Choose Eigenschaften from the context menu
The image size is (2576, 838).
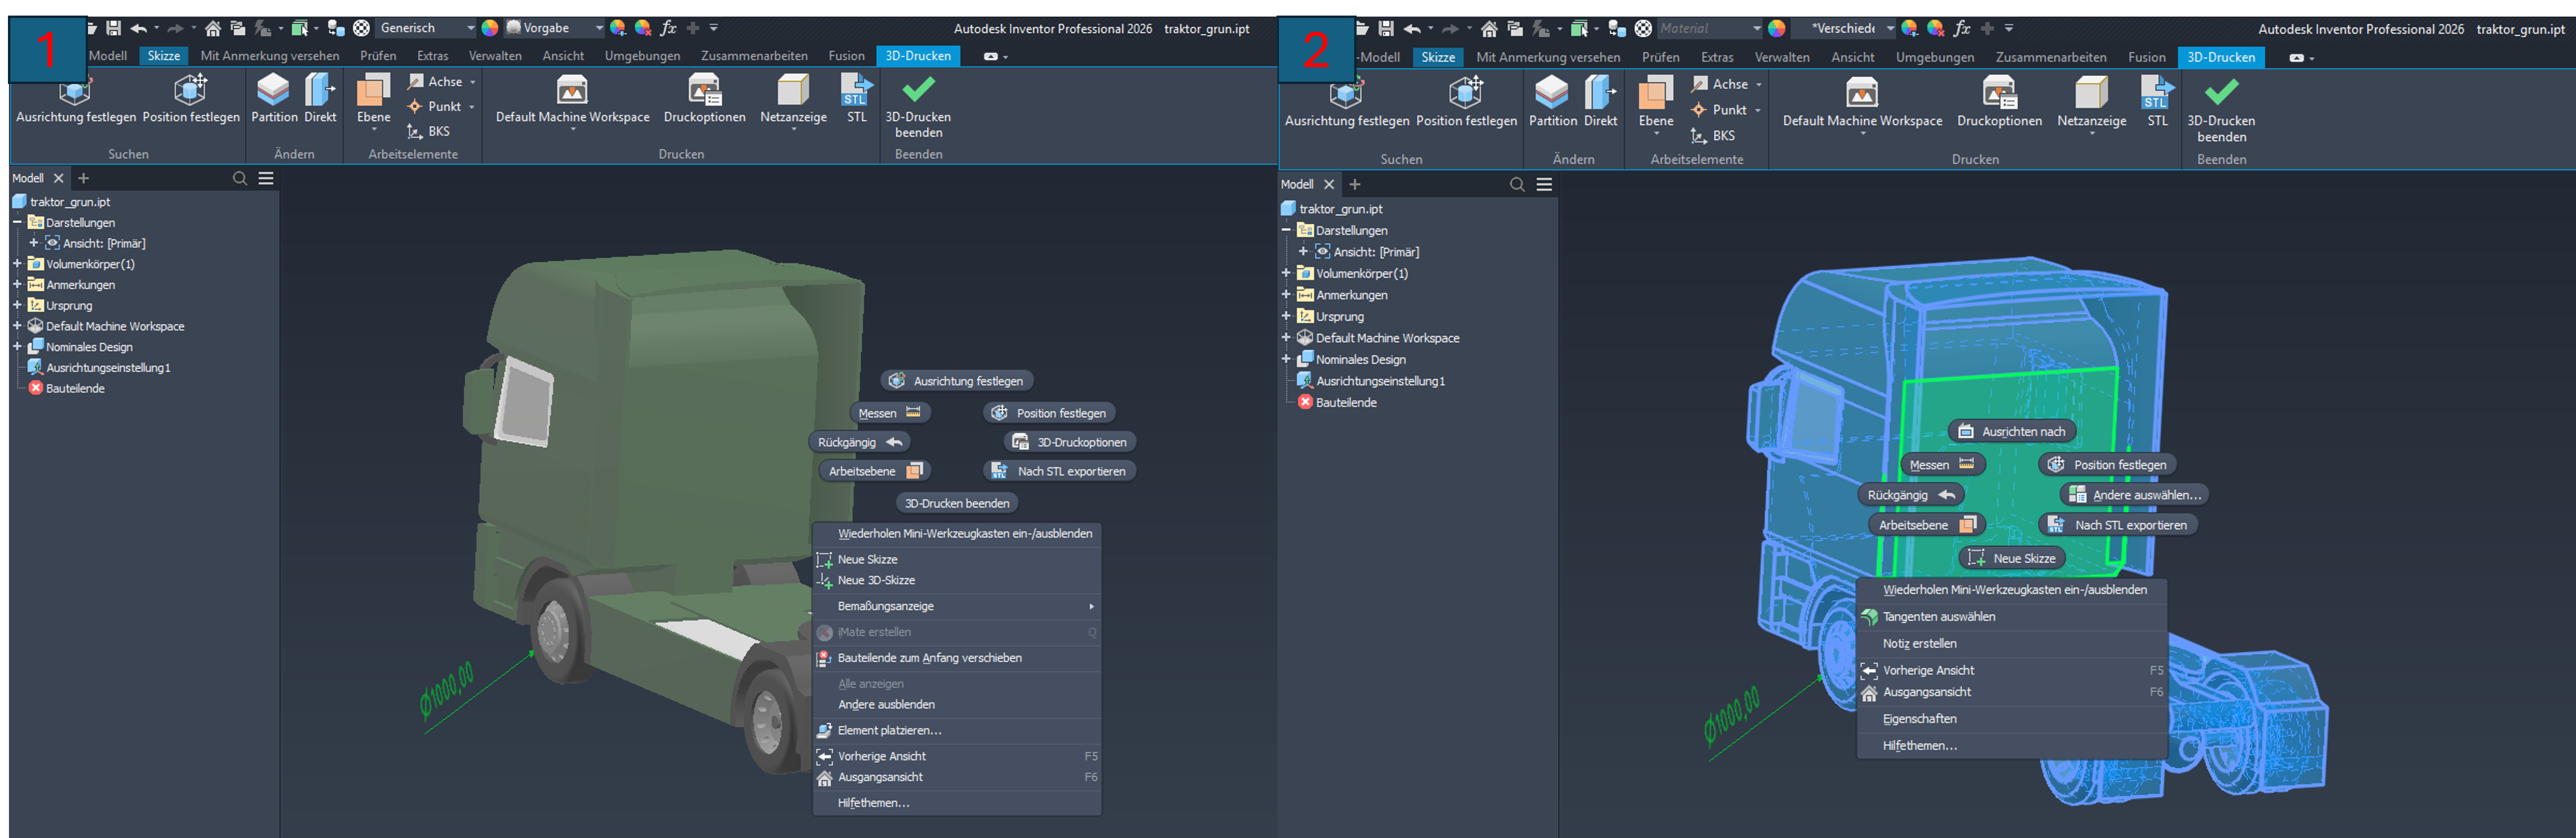(1919, 718)
